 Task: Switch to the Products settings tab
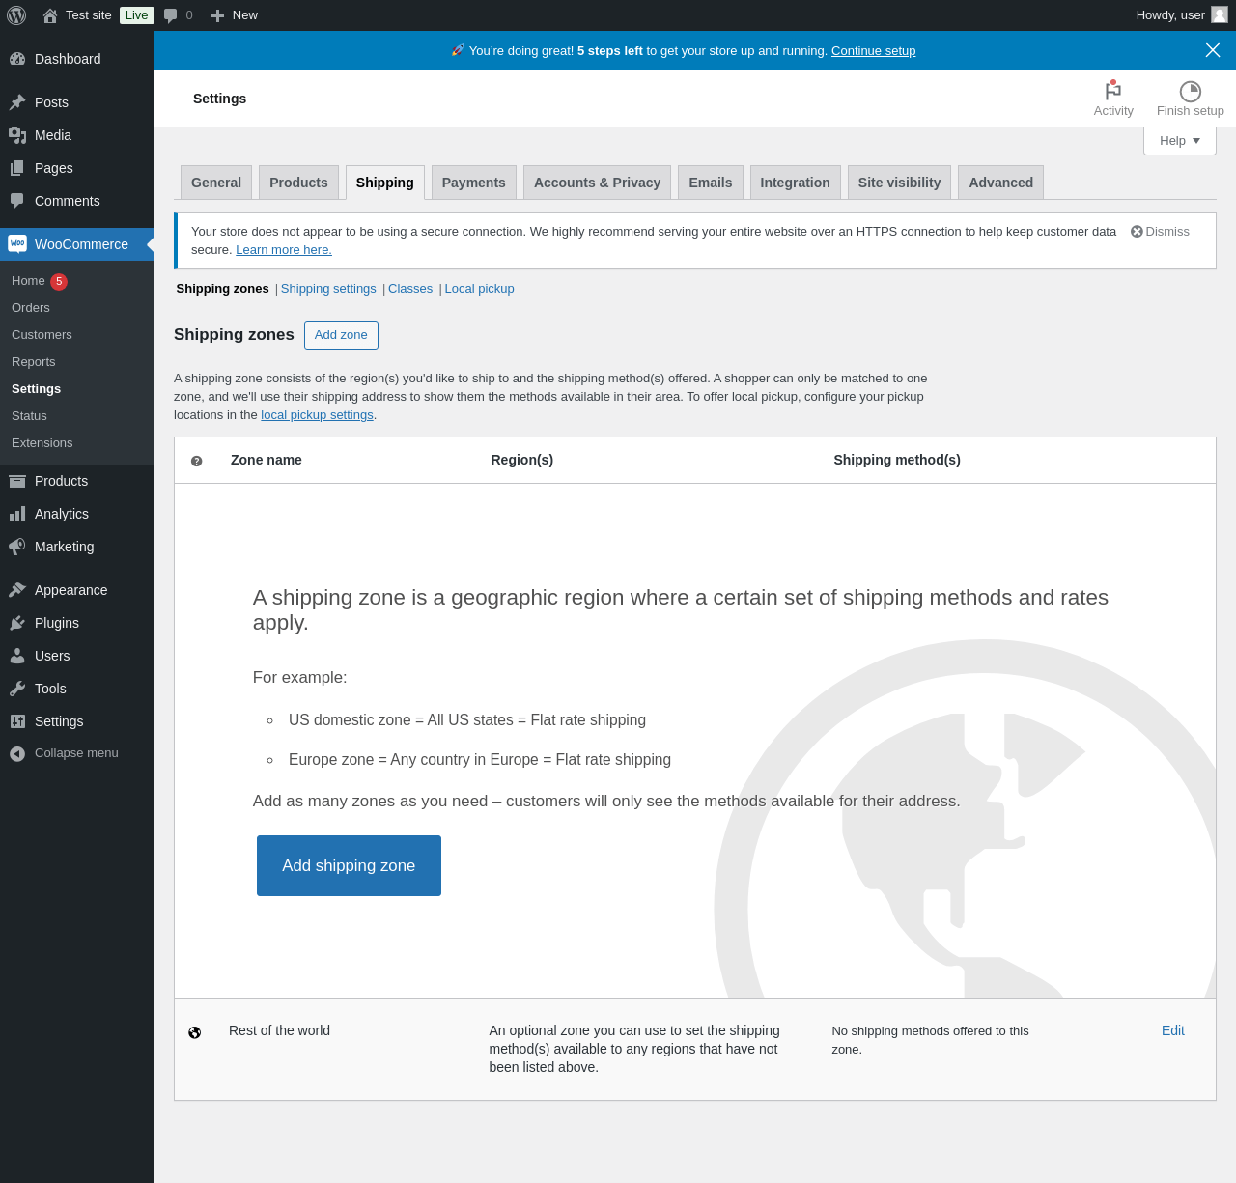(x=298, y=183)
